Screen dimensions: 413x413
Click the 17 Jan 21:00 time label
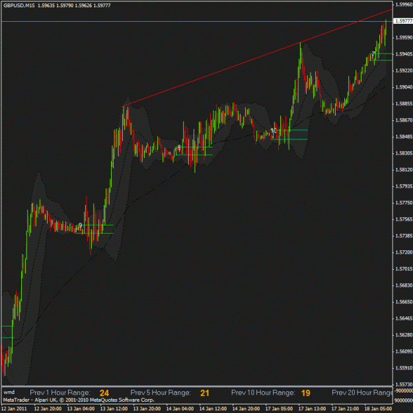click(x=346, y=409)
